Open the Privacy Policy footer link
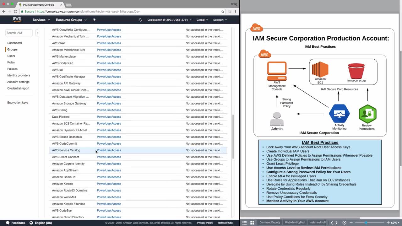This screenshot has width=402, height=226. pyautogui.click(x=205, y=223)
